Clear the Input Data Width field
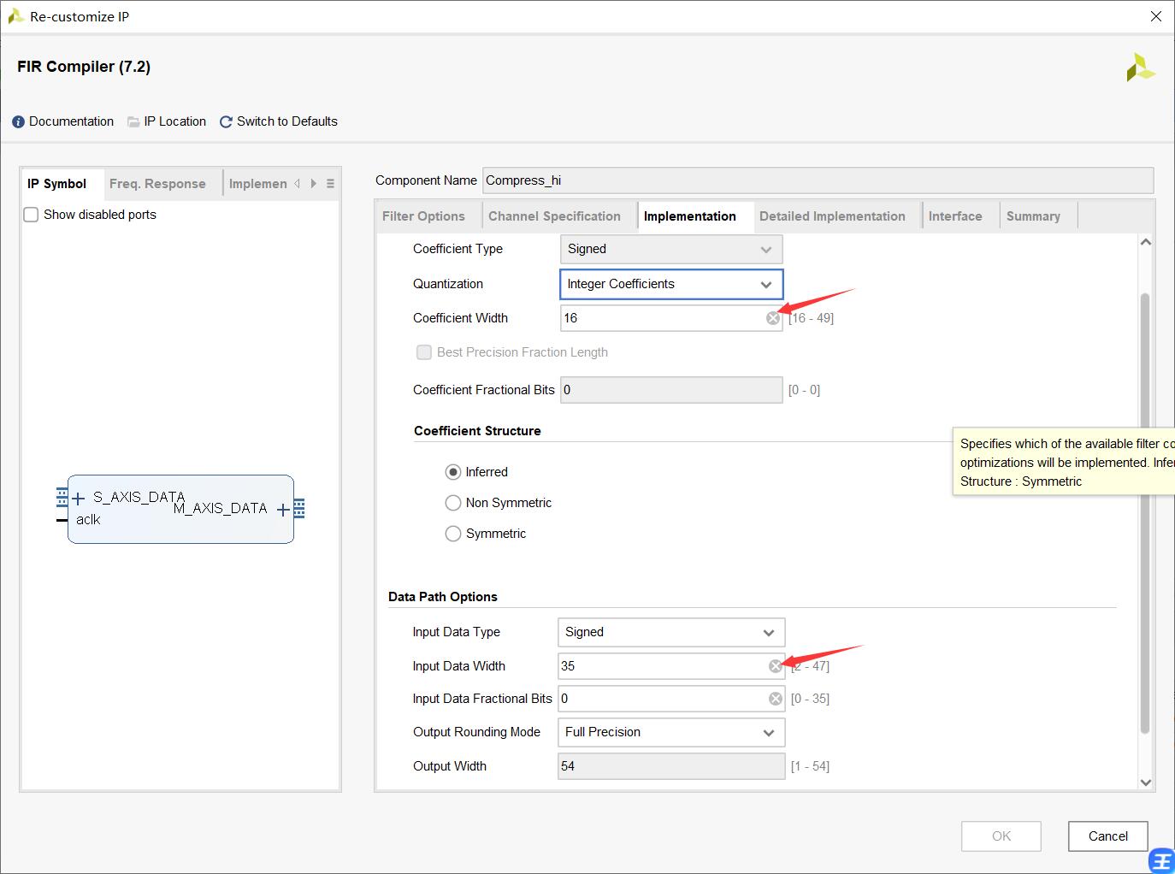The width and height of the screenshot is (1175, 874). [776, 666]
